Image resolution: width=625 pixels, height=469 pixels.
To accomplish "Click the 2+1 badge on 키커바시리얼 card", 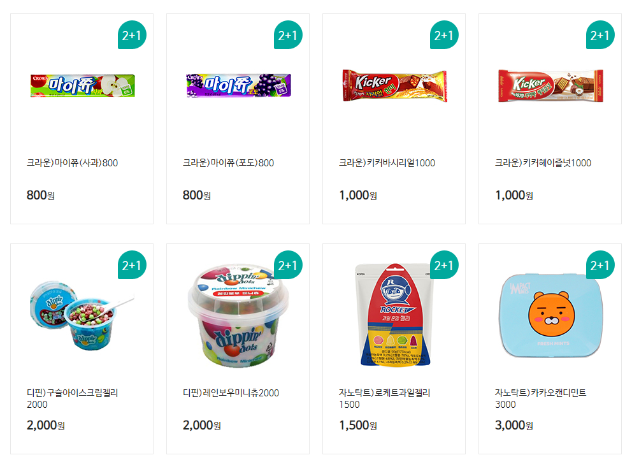I will pos(445,35).
